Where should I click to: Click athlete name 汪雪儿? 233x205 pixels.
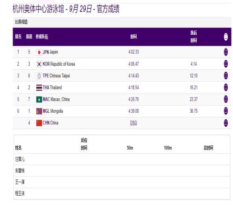coord(20,159)
